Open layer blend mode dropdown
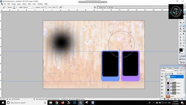 coord(167,71)
